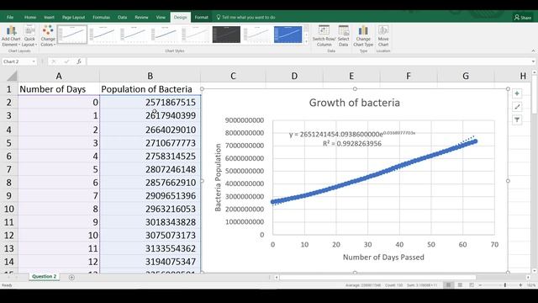Viewport: 538px width, 303px height.
Task: Click the Move Chart button
Action: coord(383,35)
